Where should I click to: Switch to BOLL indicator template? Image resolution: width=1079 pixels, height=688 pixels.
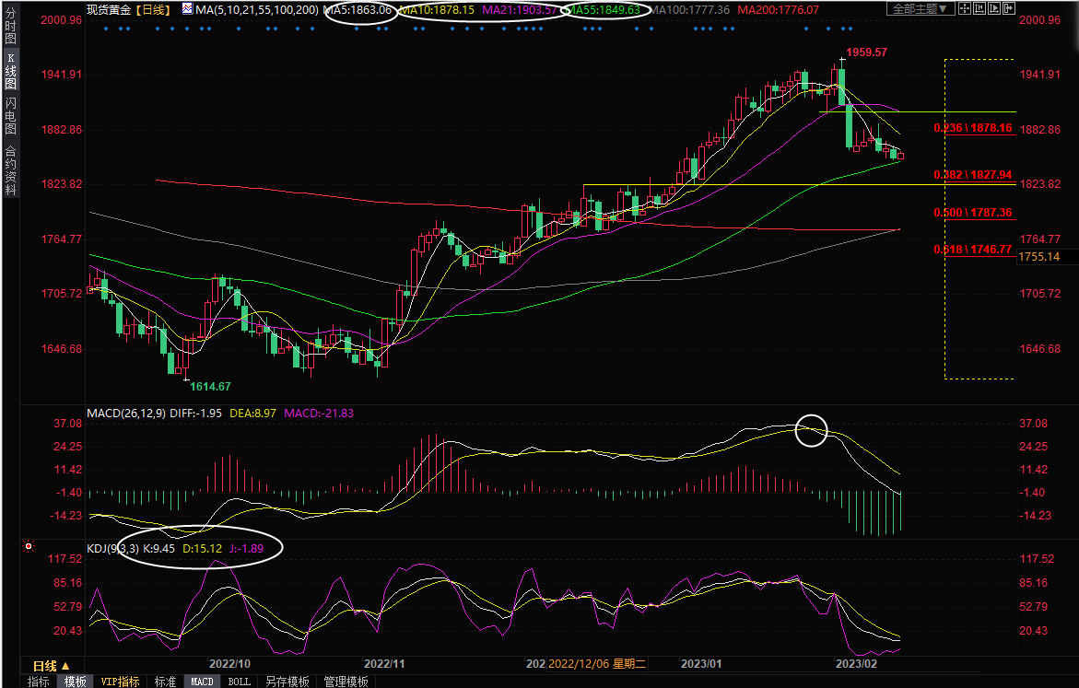(239, 682)
